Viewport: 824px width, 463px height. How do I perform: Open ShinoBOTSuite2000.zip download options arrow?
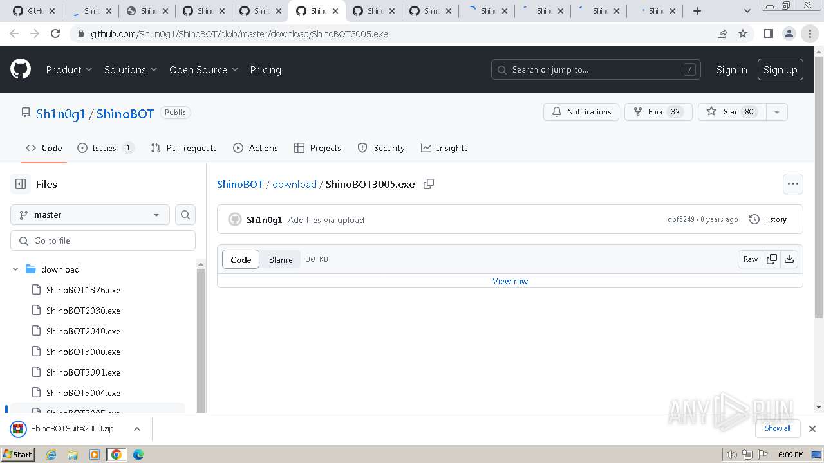coord(136,429)
